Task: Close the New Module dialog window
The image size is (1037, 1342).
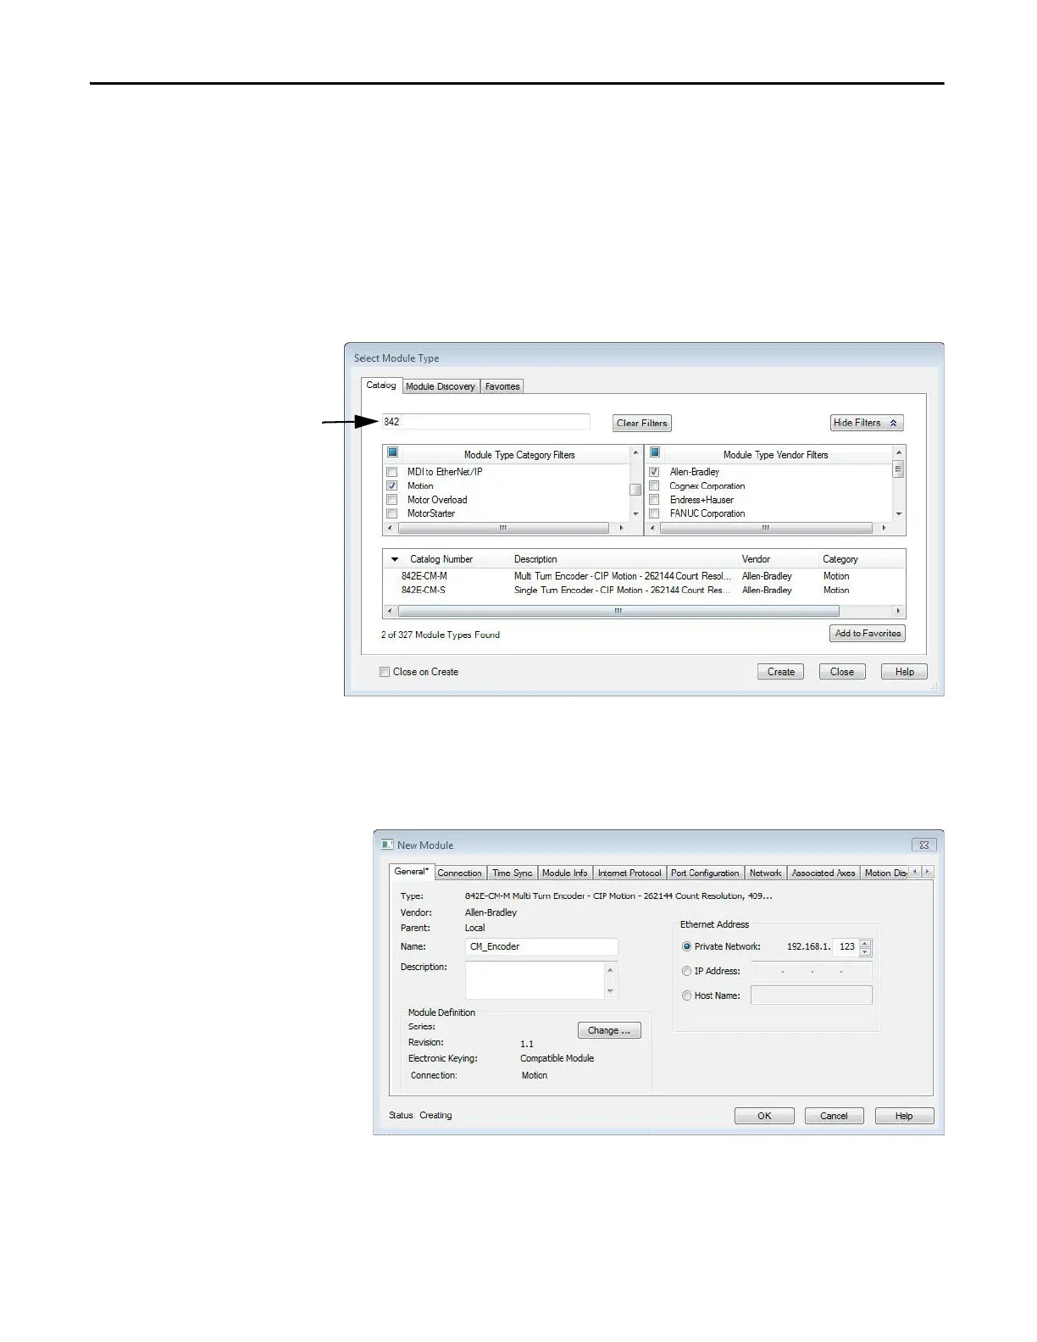Action: 924,845
